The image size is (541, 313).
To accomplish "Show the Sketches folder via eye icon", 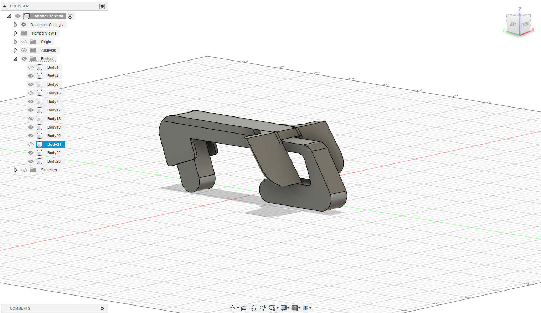I will [x=24, y=170].
